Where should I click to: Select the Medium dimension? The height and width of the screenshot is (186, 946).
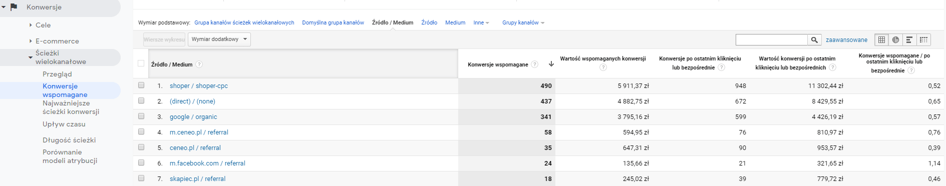click(455, 22)
